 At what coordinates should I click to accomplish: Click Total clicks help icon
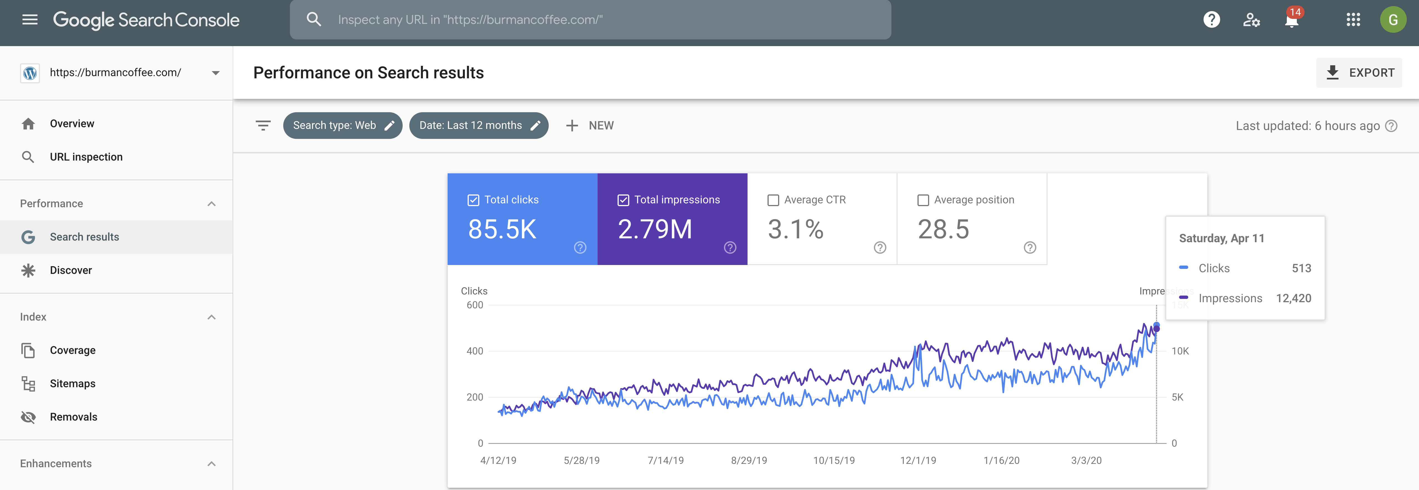pos(580,247)
